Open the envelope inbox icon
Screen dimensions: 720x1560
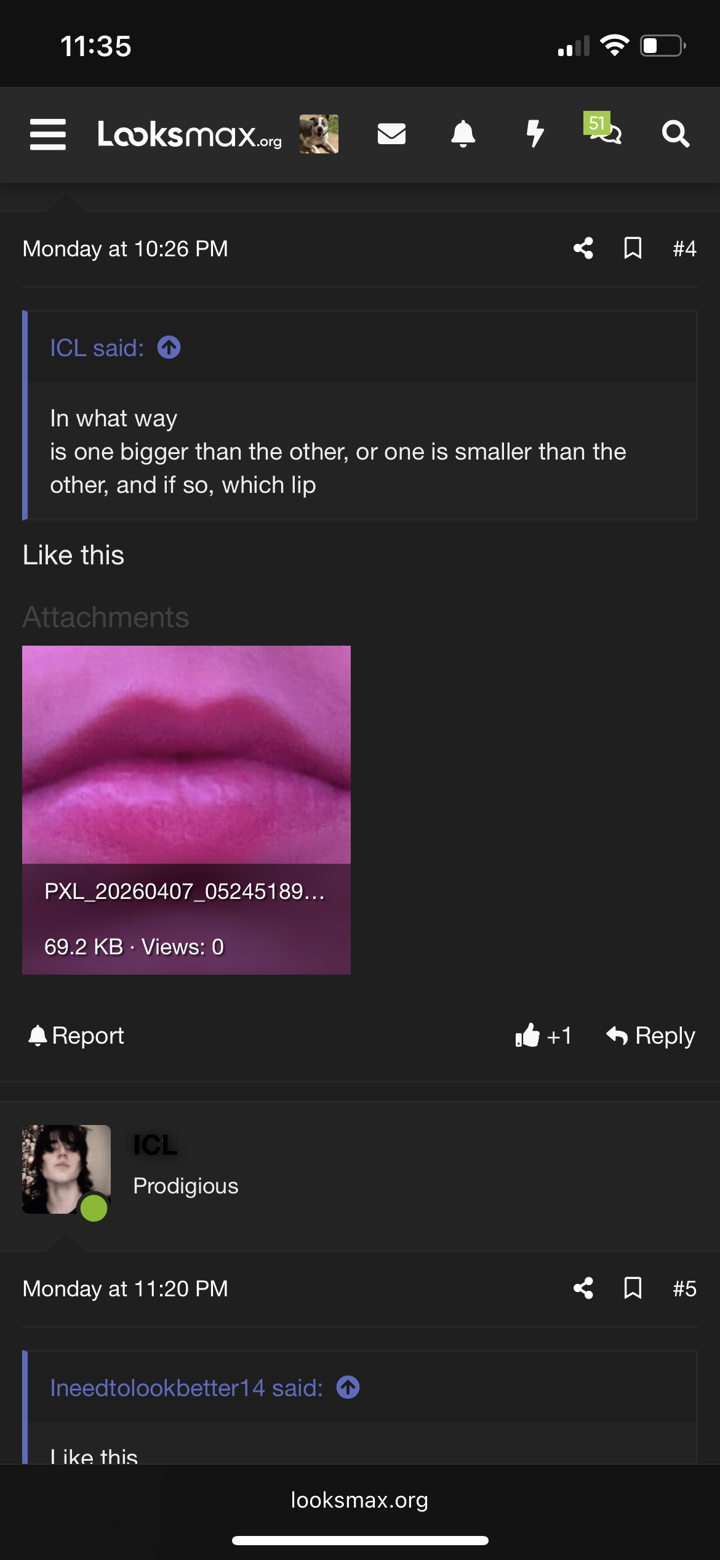[x=391, y=134]
